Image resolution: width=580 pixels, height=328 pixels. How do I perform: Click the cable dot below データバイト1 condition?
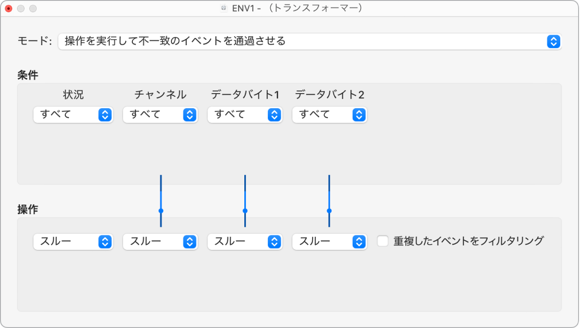coord(244,211)
